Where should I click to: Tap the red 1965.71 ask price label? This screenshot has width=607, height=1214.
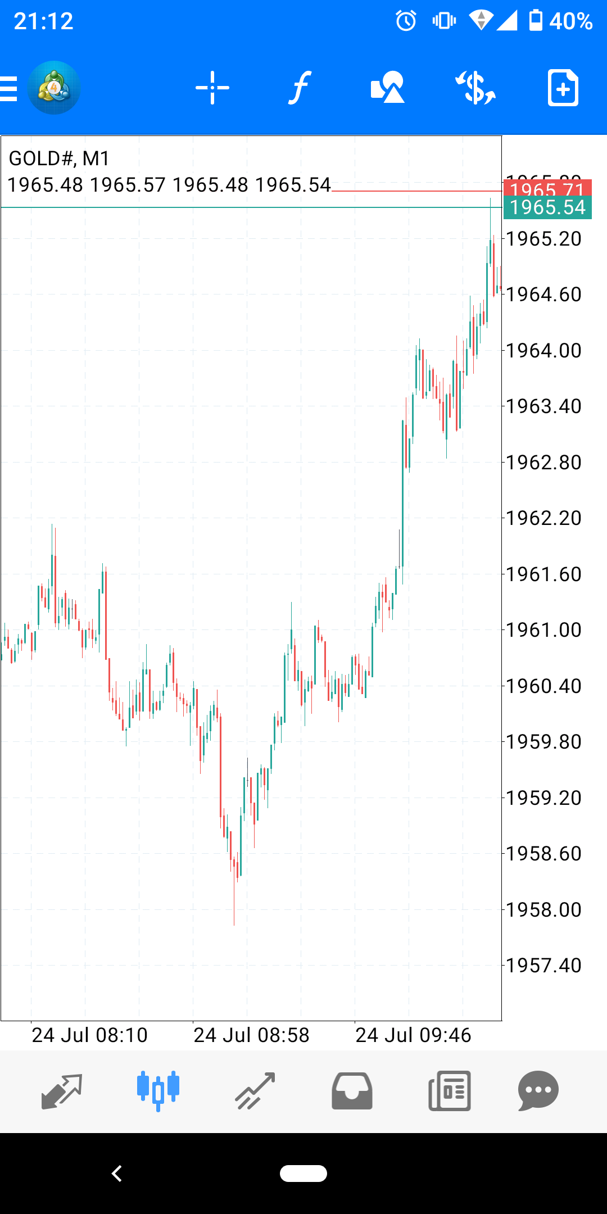pyautogui.click(x=547, y=188)
